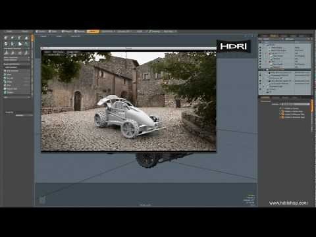Click second icon in third toolbox row
Image resolution: width=316 pixels, height=237 pixels.
pos(13,53)
